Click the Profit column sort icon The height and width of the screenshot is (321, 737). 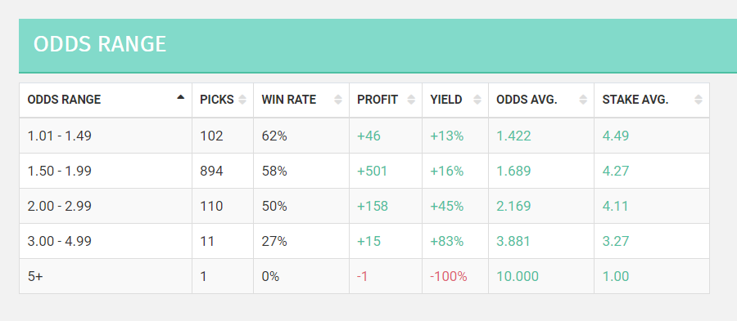click(x=411, y=100)
